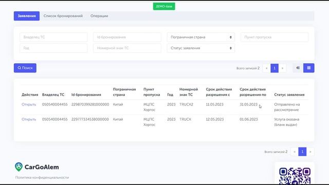Select page 1 in bottom pagination
This screenshot has width=329, height=185.
click(302, 152)
